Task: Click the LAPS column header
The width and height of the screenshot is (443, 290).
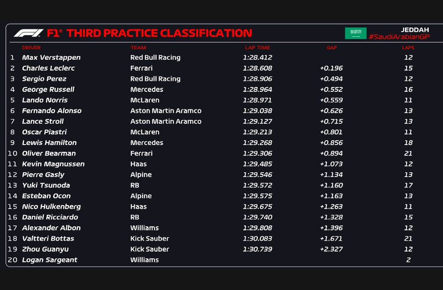Action: [x=408, y=48]
